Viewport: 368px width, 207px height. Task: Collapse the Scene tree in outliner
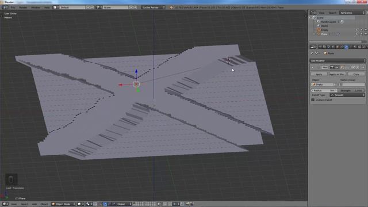click(x=310, y=18)
